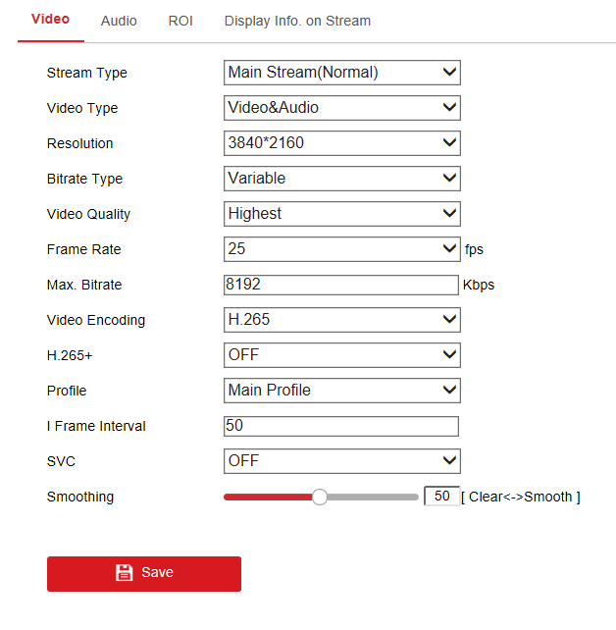Expand the Resolution dropdown

pos(341,143)
